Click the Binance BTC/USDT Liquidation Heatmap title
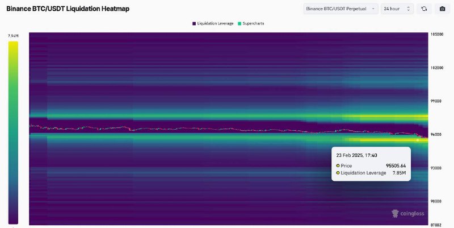 pos(68,9)
